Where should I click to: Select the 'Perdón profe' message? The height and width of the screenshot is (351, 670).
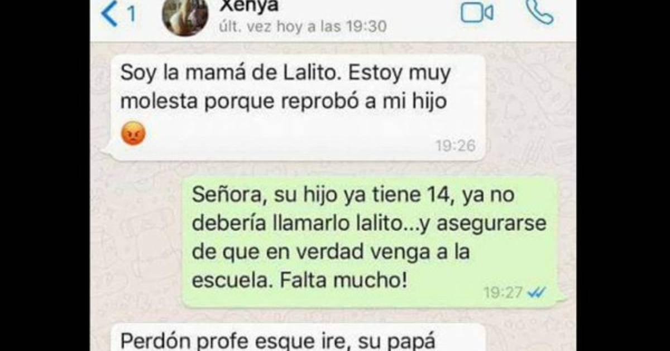click(x=294, y=337)
